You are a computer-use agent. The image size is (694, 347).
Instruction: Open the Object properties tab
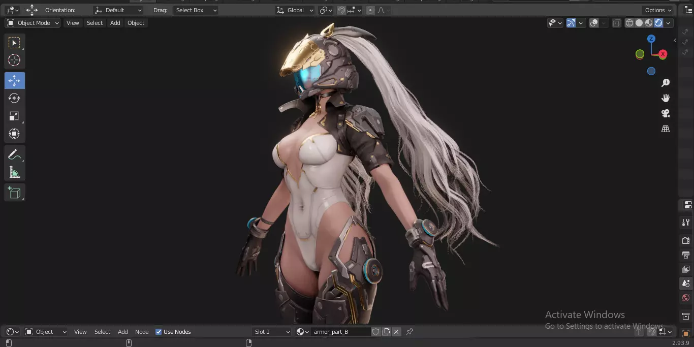[686, 333]
